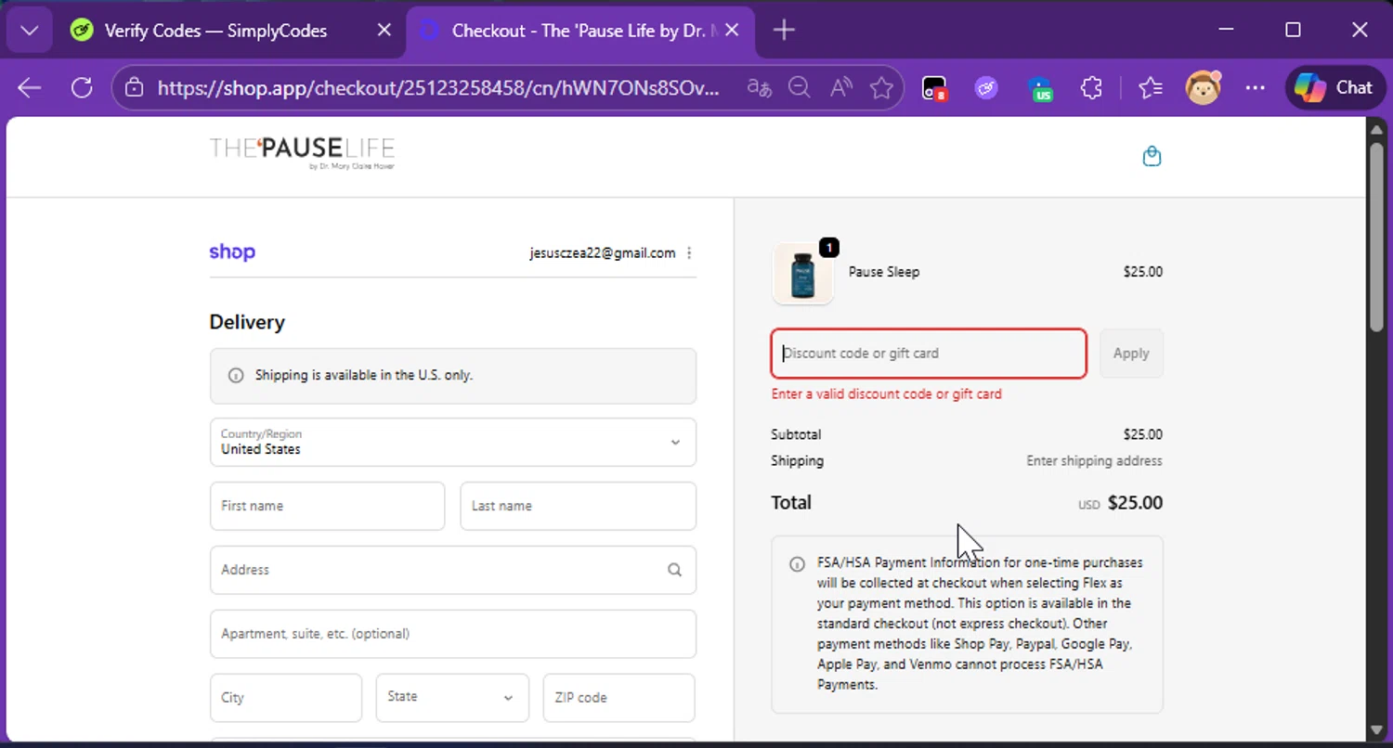The image size is (1393, 748).
Task: Open the tab list chevron button
Action: [x=29, y=31]
